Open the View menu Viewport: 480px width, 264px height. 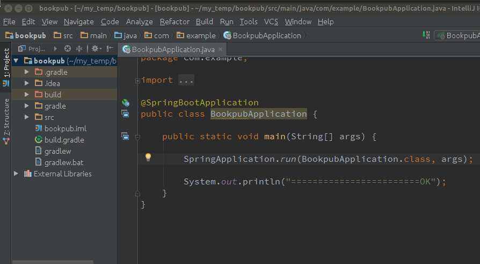pos(49,22)
